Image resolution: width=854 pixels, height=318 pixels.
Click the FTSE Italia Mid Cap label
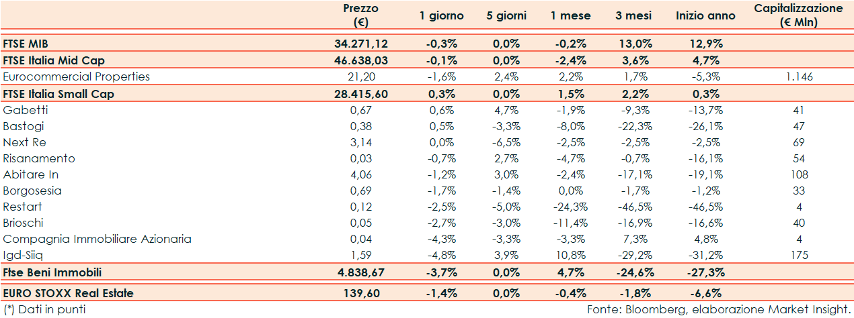54,60
